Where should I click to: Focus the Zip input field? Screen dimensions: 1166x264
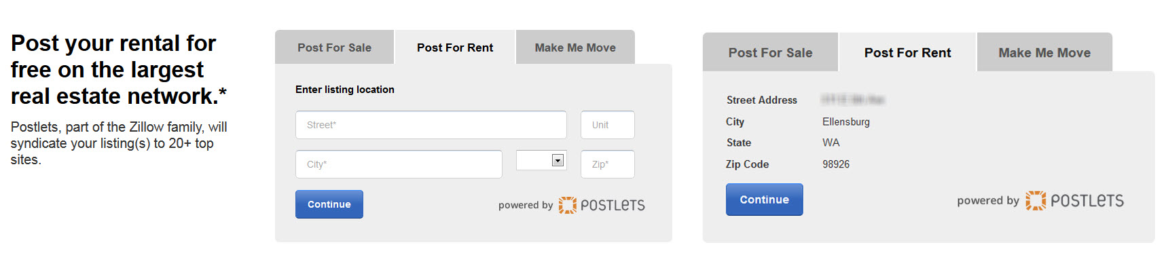point(608,164)
